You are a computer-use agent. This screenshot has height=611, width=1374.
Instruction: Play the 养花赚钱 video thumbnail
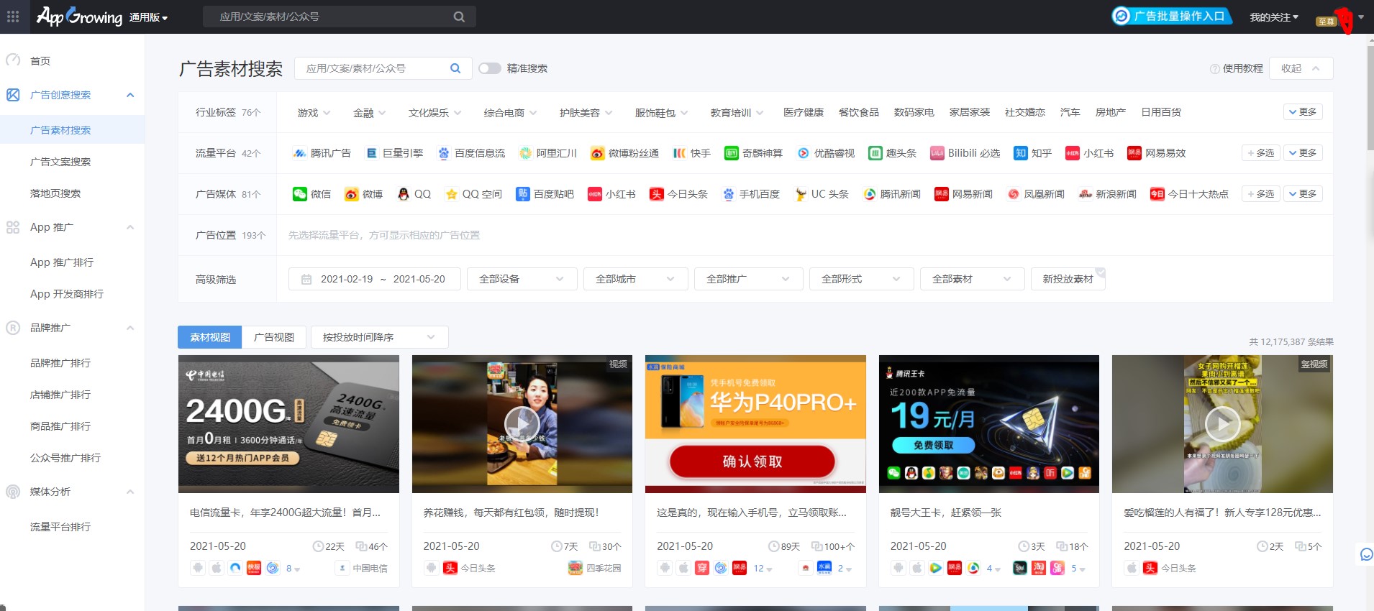[x=522, y=424]
